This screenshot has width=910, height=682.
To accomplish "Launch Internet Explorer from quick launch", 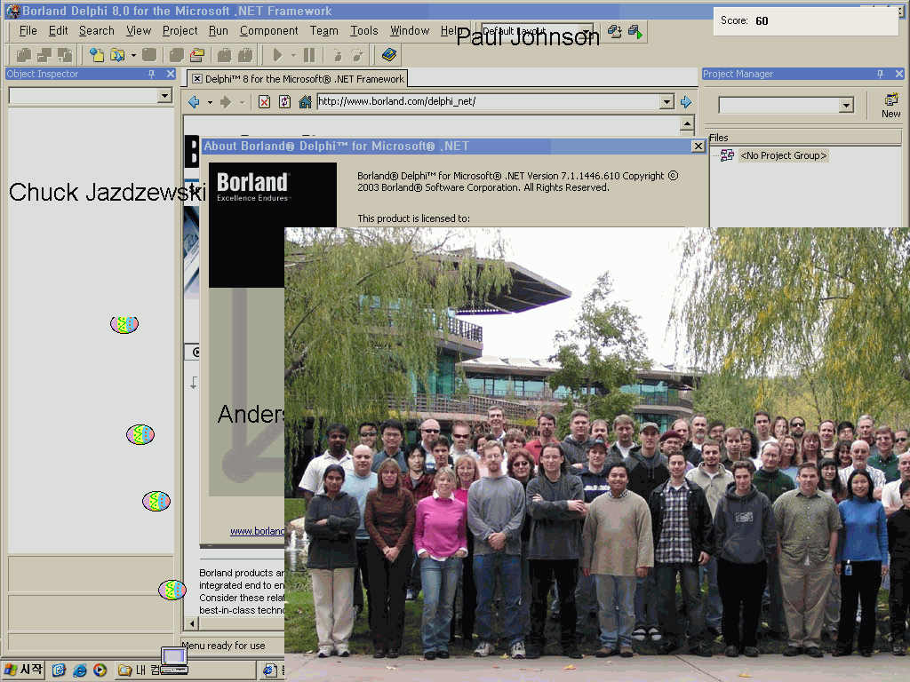I will 80,670.
